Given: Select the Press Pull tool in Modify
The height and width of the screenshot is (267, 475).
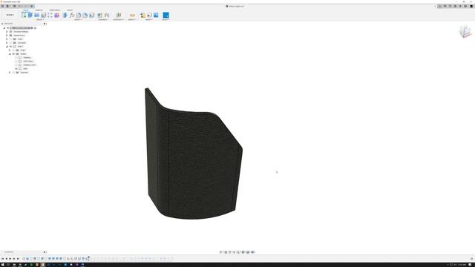Looking at the screenshot, I should pos(65,15).
